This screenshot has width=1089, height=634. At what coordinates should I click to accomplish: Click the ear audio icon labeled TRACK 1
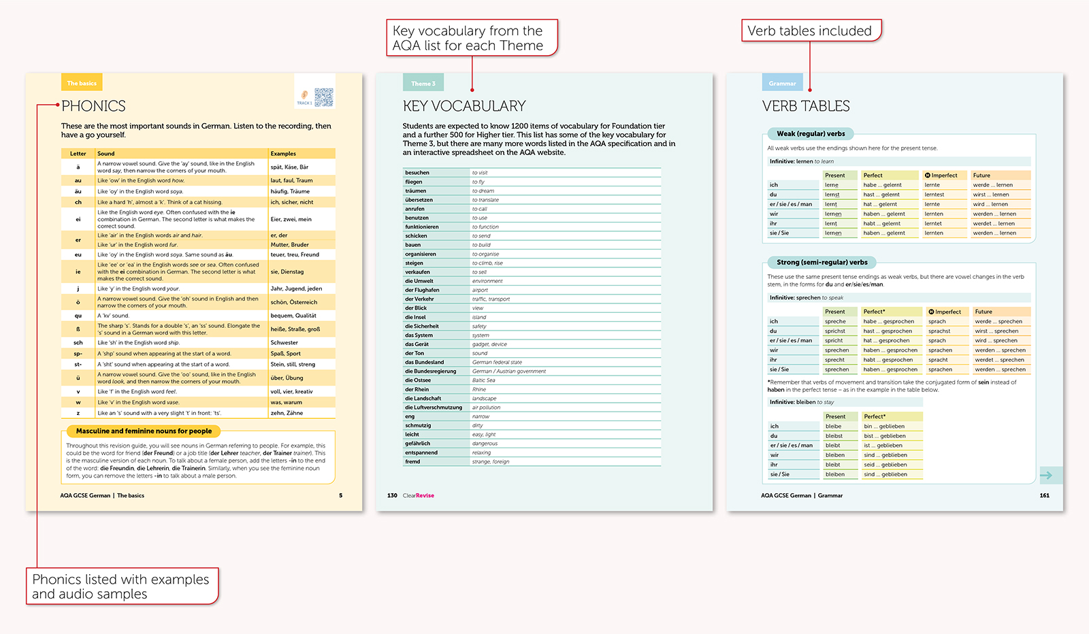tap(305, 95)
